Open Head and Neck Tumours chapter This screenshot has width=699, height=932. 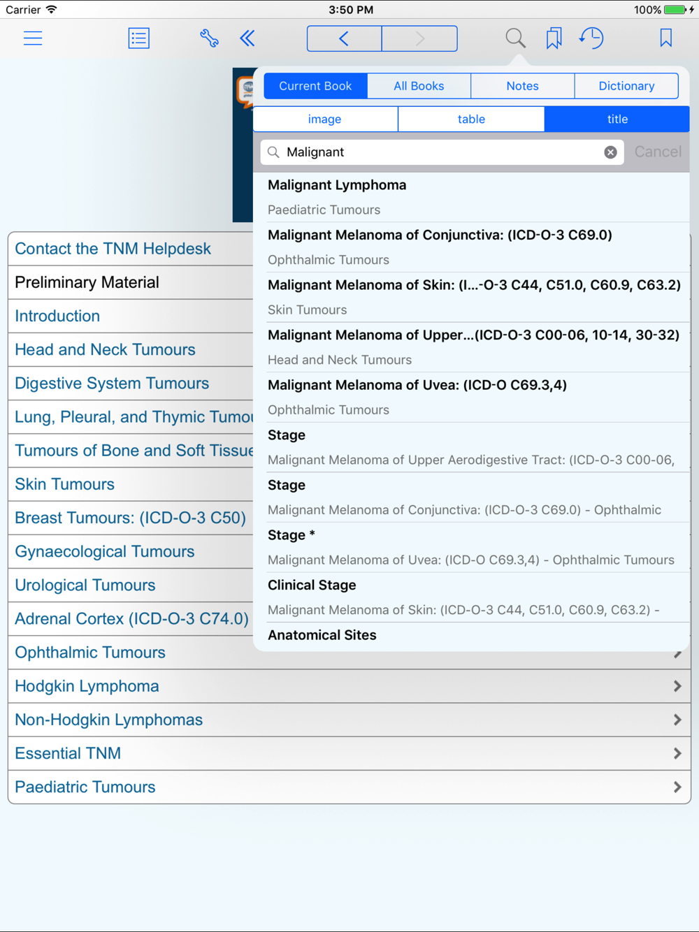click(131, 349)
